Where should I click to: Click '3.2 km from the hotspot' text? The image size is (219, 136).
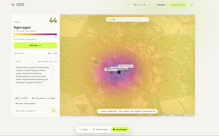pos(25,31)
